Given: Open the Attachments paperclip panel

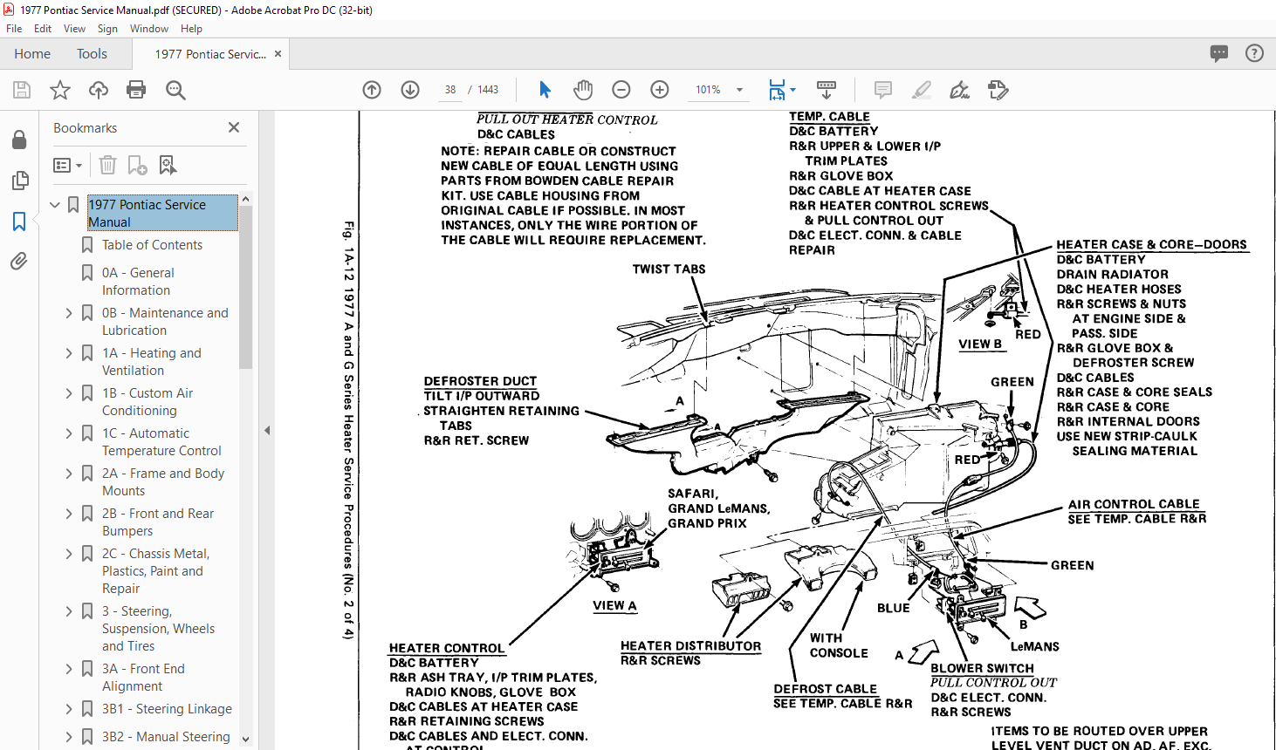Looking at the screenshot, I should tap(19, 262).
